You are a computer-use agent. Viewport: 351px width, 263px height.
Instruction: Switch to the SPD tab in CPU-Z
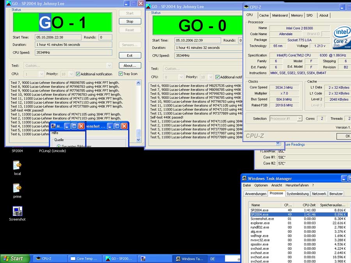310,16
